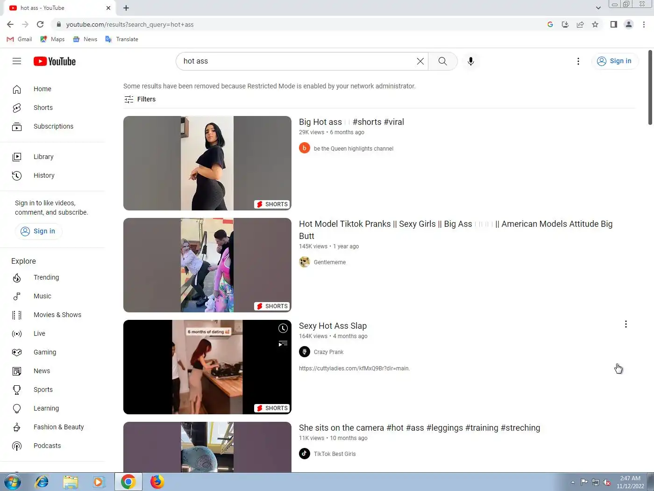The image size is (654, 491).
Task: Click the Sports trophy icon
Action: pyautogui.click(x=17, y=390)
